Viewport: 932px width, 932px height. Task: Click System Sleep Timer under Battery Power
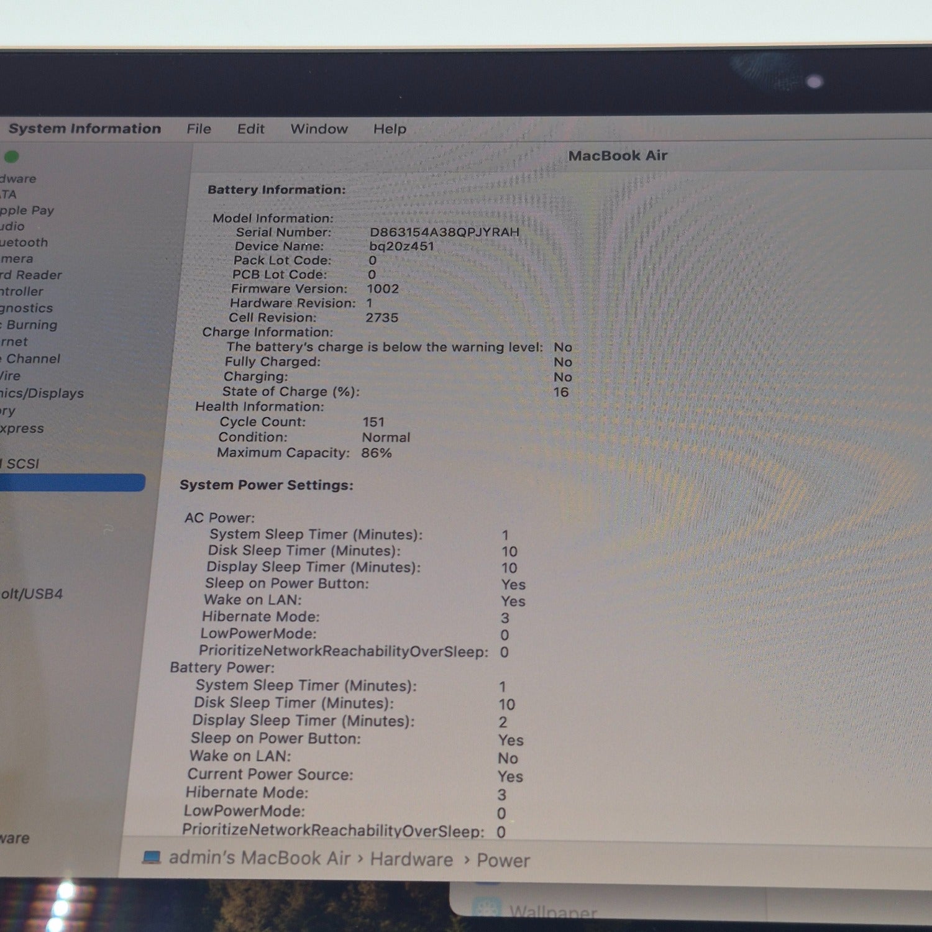tap(306, 685)
